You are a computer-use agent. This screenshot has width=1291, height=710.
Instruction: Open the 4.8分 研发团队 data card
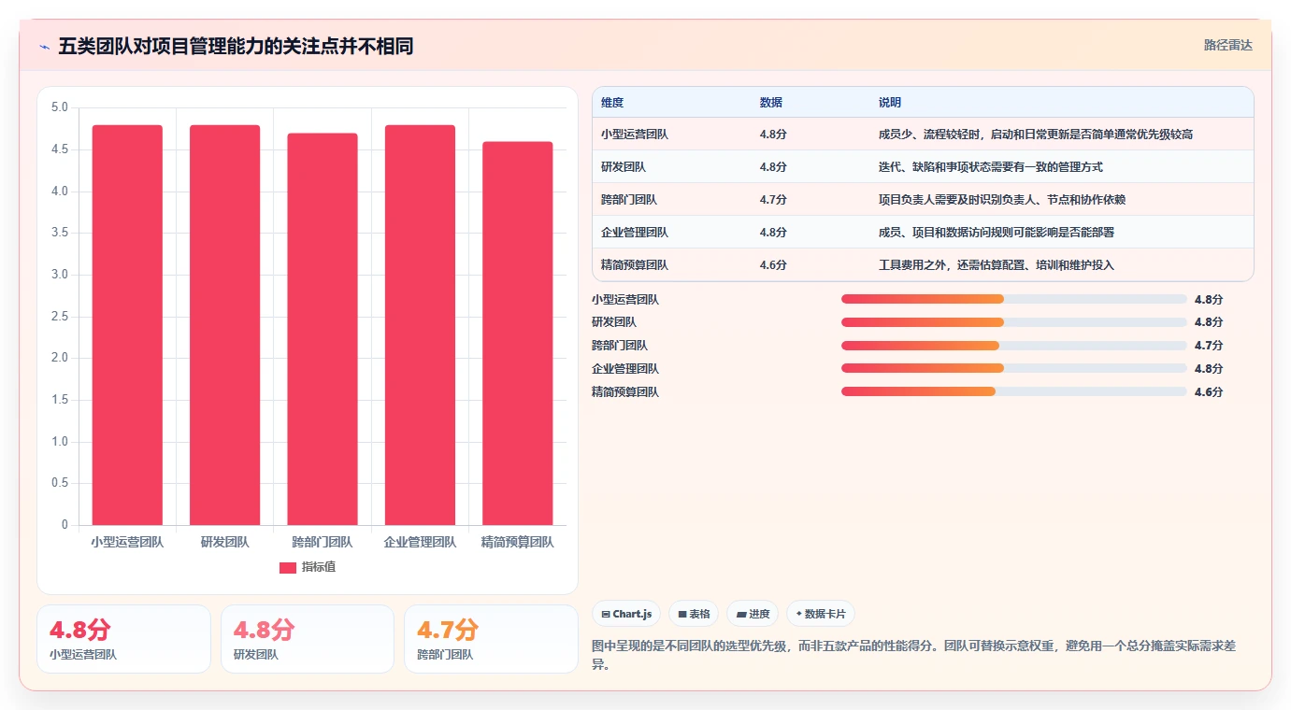click(308, 639)
